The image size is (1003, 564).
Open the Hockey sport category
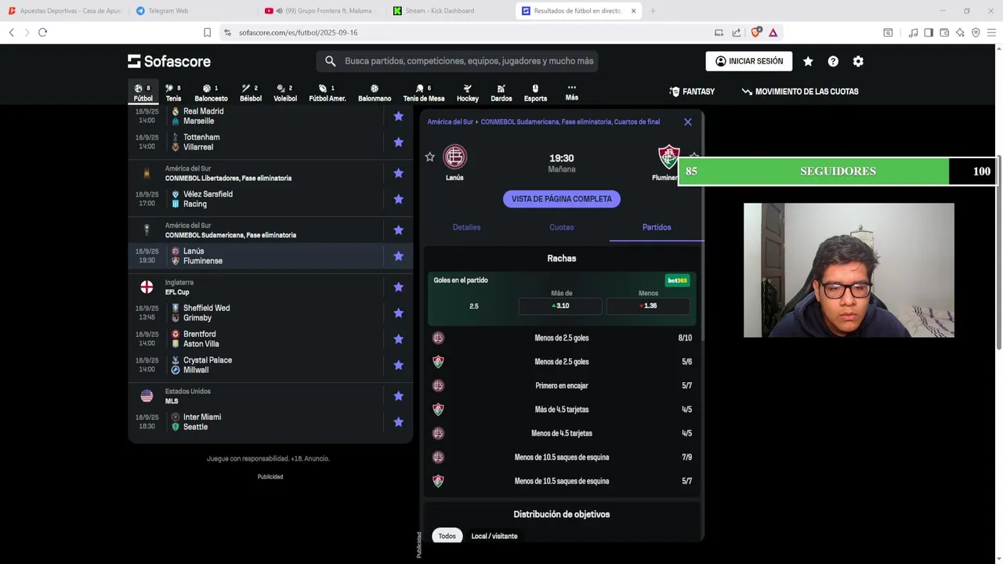click(x=468, y=92)
